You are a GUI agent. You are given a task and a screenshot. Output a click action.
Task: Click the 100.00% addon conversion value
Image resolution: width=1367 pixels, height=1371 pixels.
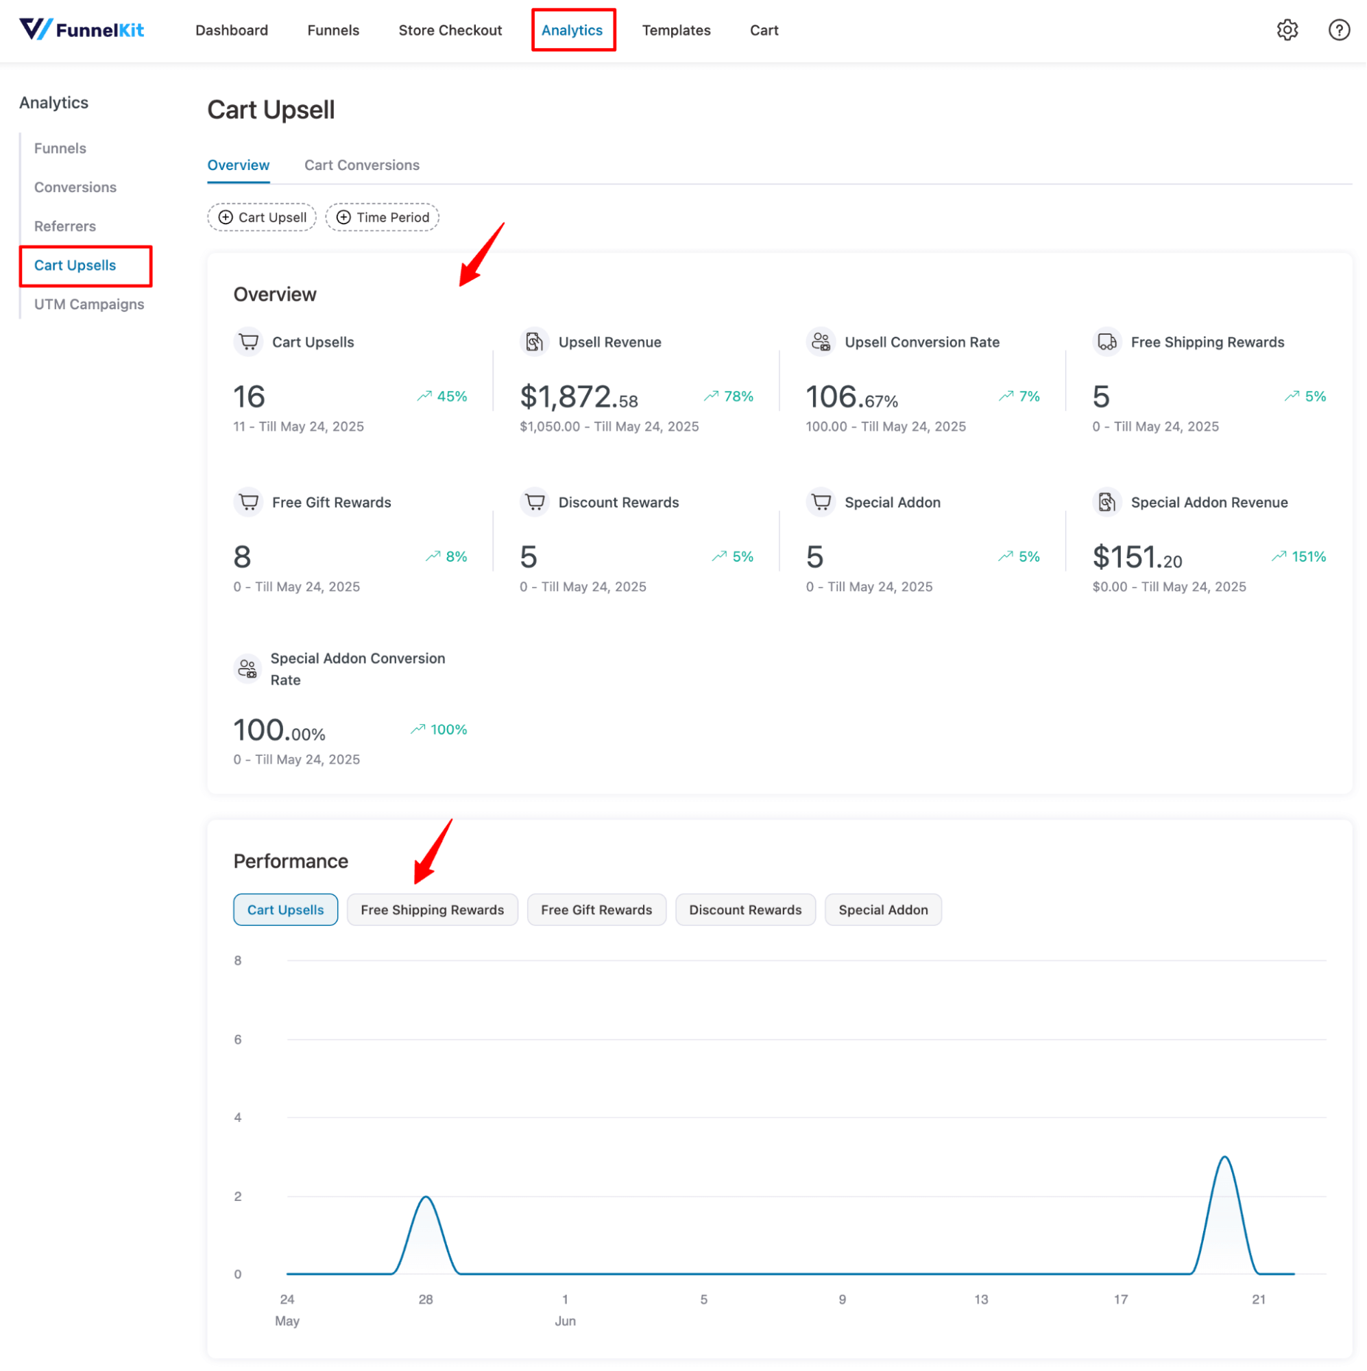pos(280,730)
